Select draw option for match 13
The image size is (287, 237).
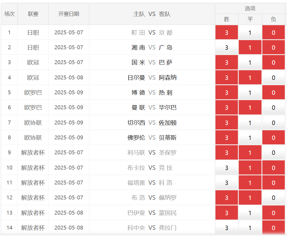[250, 213]
